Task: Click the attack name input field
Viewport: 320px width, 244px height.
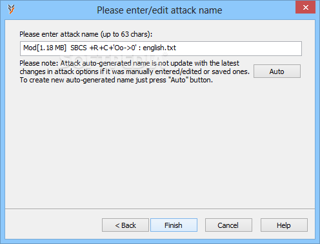Action: click(161, 48)
